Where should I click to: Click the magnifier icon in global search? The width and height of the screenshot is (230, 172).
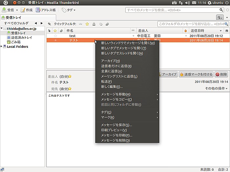[x=221, y=10]
